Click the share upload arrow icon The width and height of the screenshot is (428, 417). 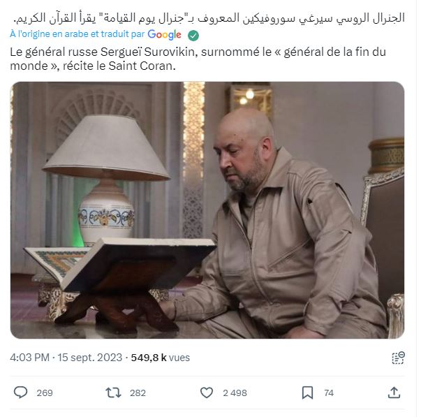click(x=394, y=393)
